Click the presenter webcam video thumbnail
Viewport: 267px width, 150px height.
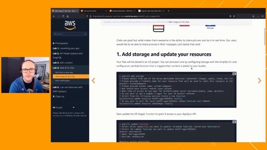point(25,75)
